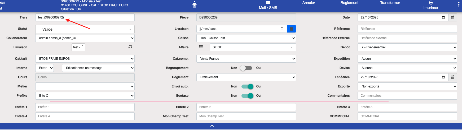Click Règlement in the top bar
462x130 pixels.
[349, 3]
